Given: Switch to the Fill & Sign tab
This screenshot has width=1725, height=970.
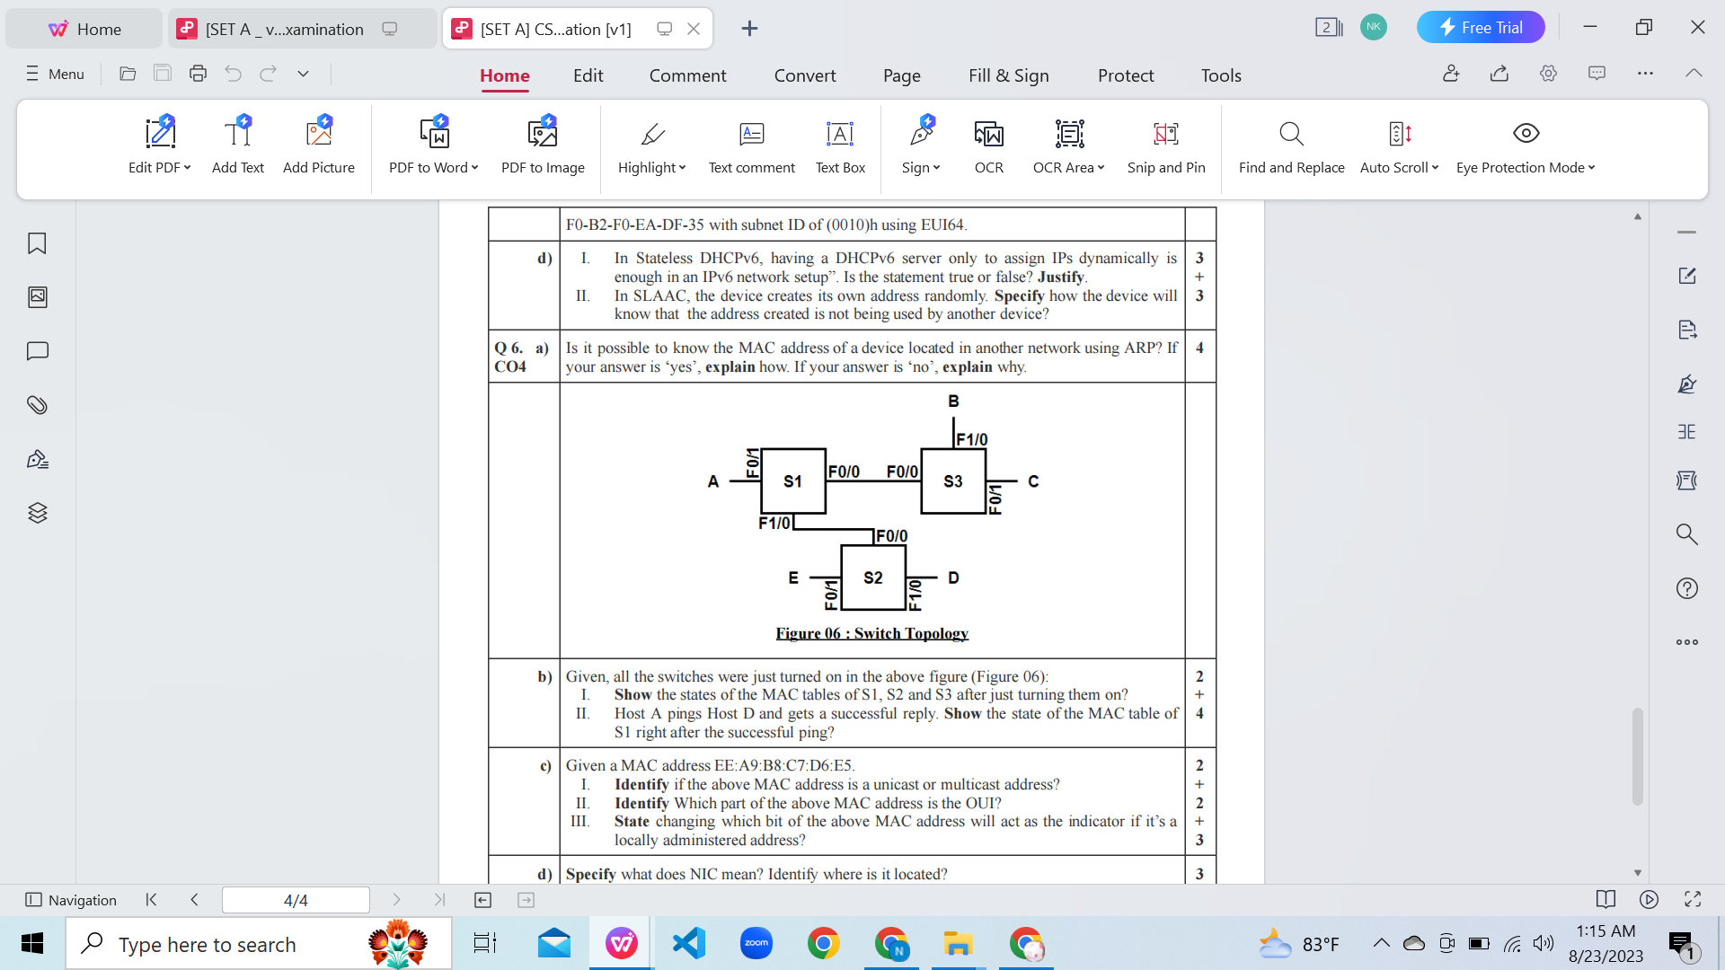Looking at the screenshot, I should (1008, 75).
